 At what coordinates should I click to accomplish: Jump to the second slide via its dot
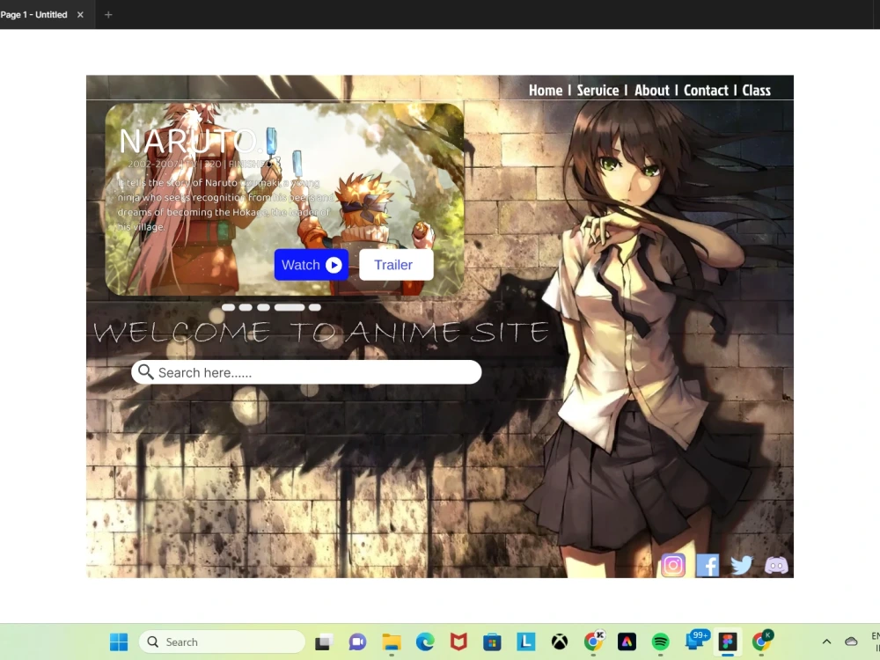click(245, 307)
